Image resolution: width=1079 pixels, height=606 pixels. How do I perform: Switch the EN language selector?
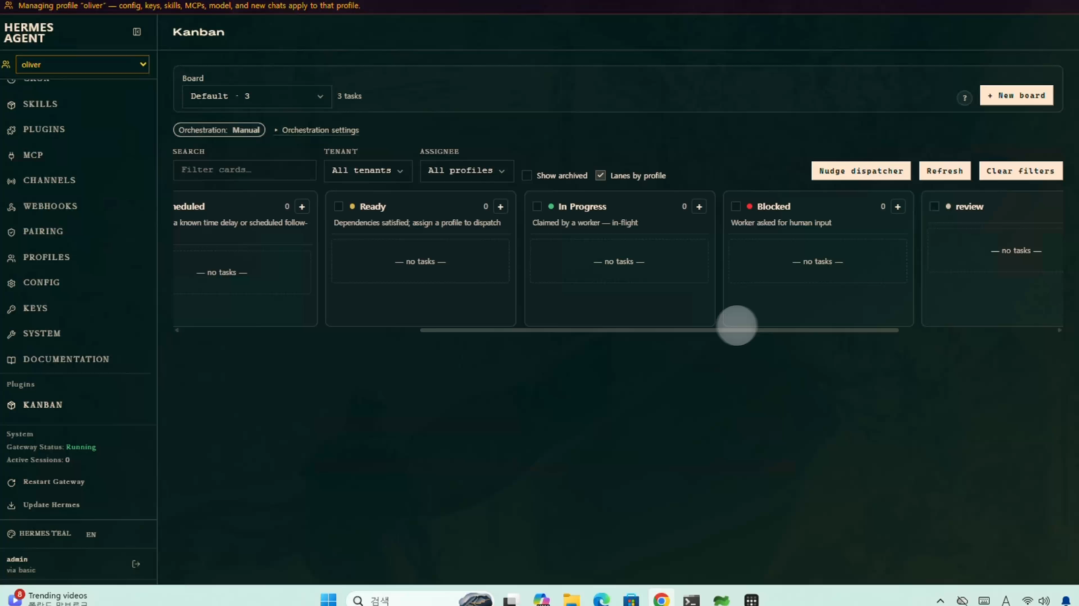[x=91, y=535]
